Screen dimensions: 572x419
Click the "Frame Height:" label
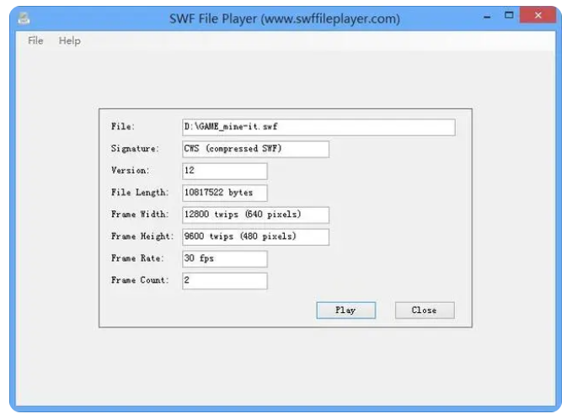pyautogui.click(x=142, y=236)
